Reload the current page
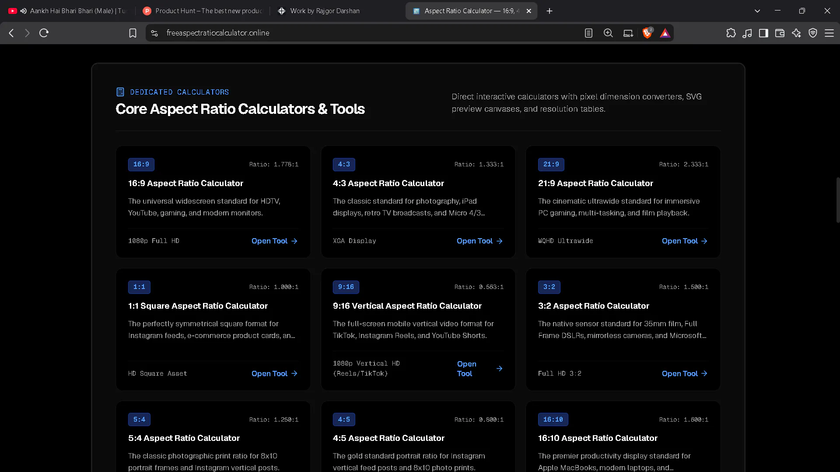The width and height of the screenshot is (840, 472). (44, 33)
